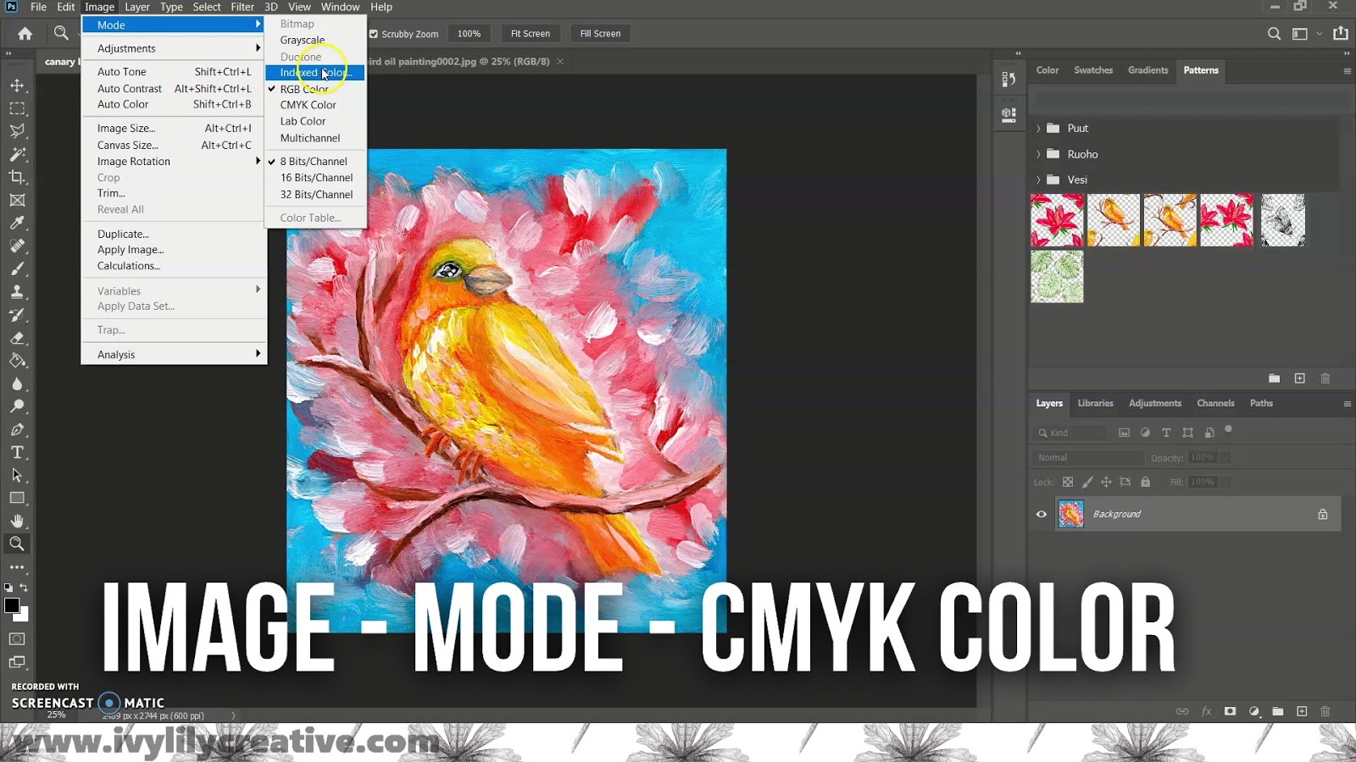Select the Pen tool
This screenshot has height=762, width=1356.
point(17,429)
